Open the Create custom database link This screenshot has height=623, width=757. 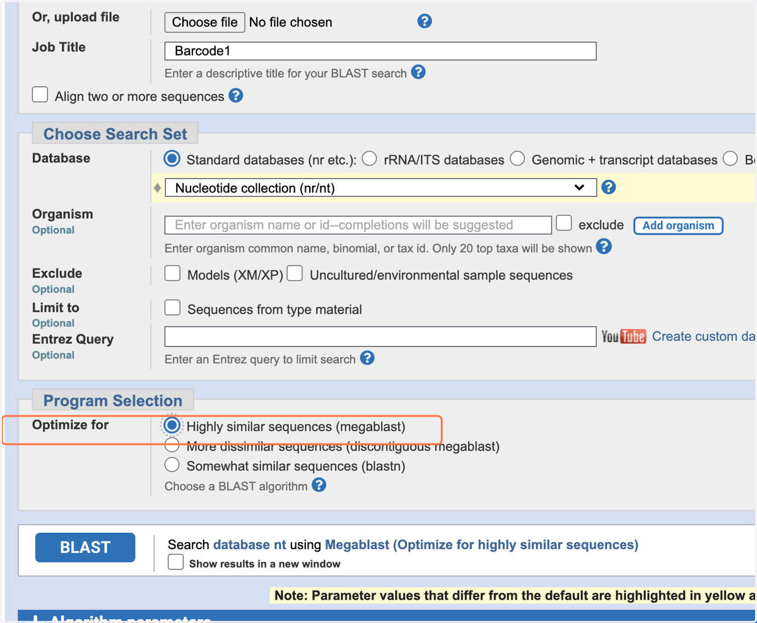704,336
